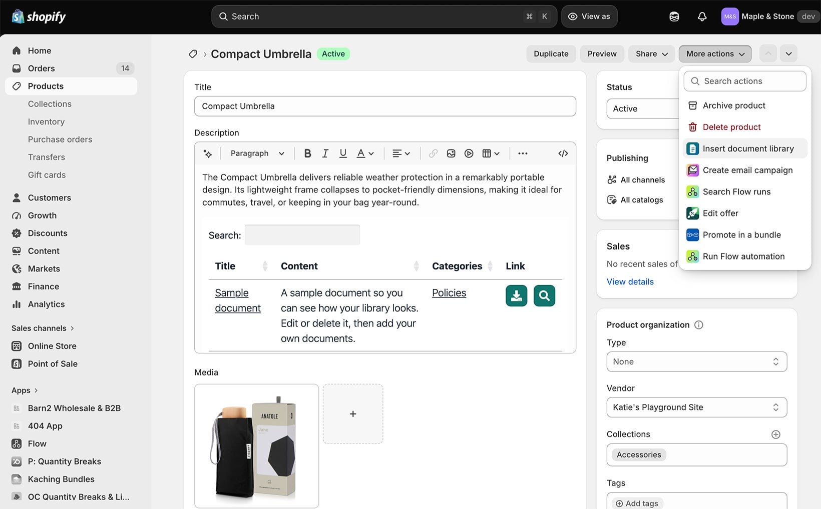This screenshot has width=821, height=509.
Task: Toggle bold formatting
Action: click(x=307, y=153)
